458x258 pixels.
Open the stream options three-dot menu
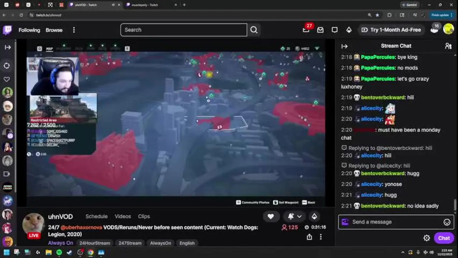321,237
